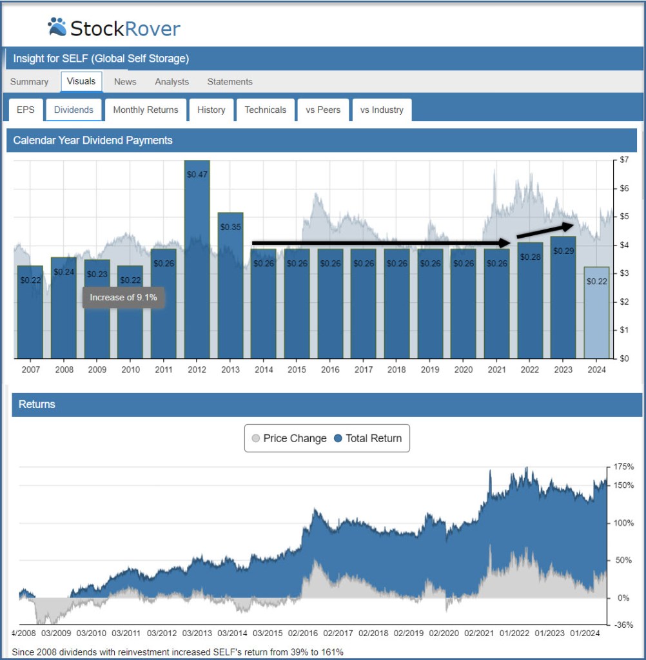The height and width of the screenshot is (660, 646).
Task: Open the vs Industry comparison tab
Action: tap(382, 110)
